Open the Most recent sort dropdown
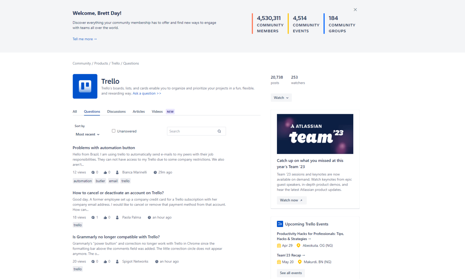Image resolution: width=465 pixels, height=279 pixels. point(87,134)
